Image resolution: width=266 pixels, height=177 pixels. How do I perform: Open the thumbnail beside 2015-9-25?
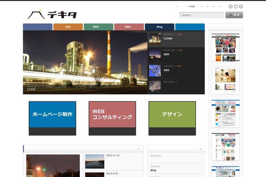[95, 175]
